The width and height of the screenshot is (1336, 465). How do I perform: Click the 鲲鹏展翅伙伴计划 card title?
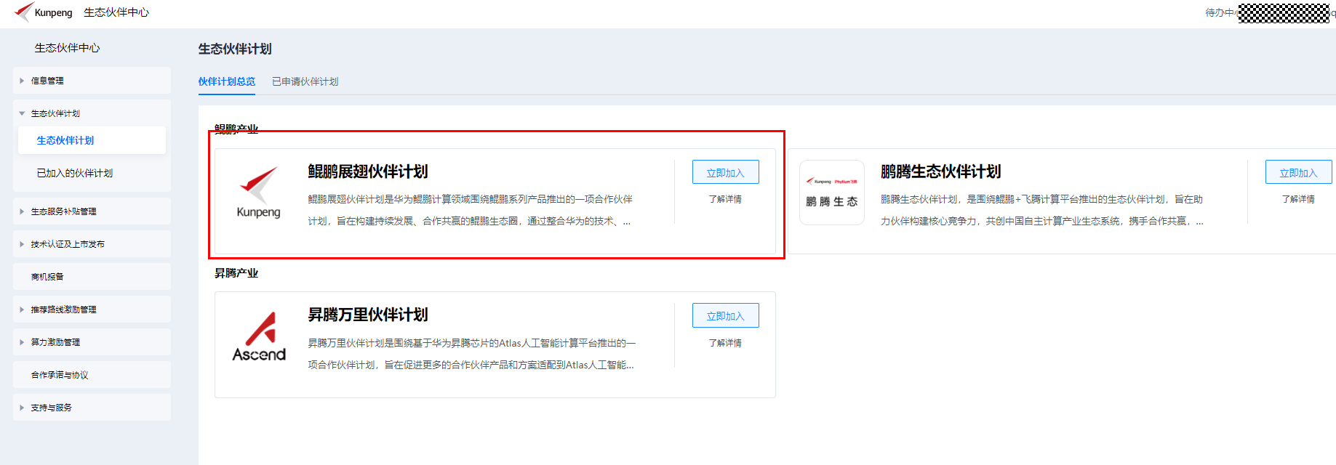(x=368, y=171)
